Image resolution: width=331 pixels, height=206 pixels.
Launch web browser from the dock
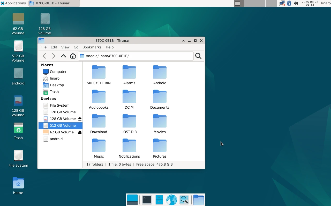click(172, 200)
